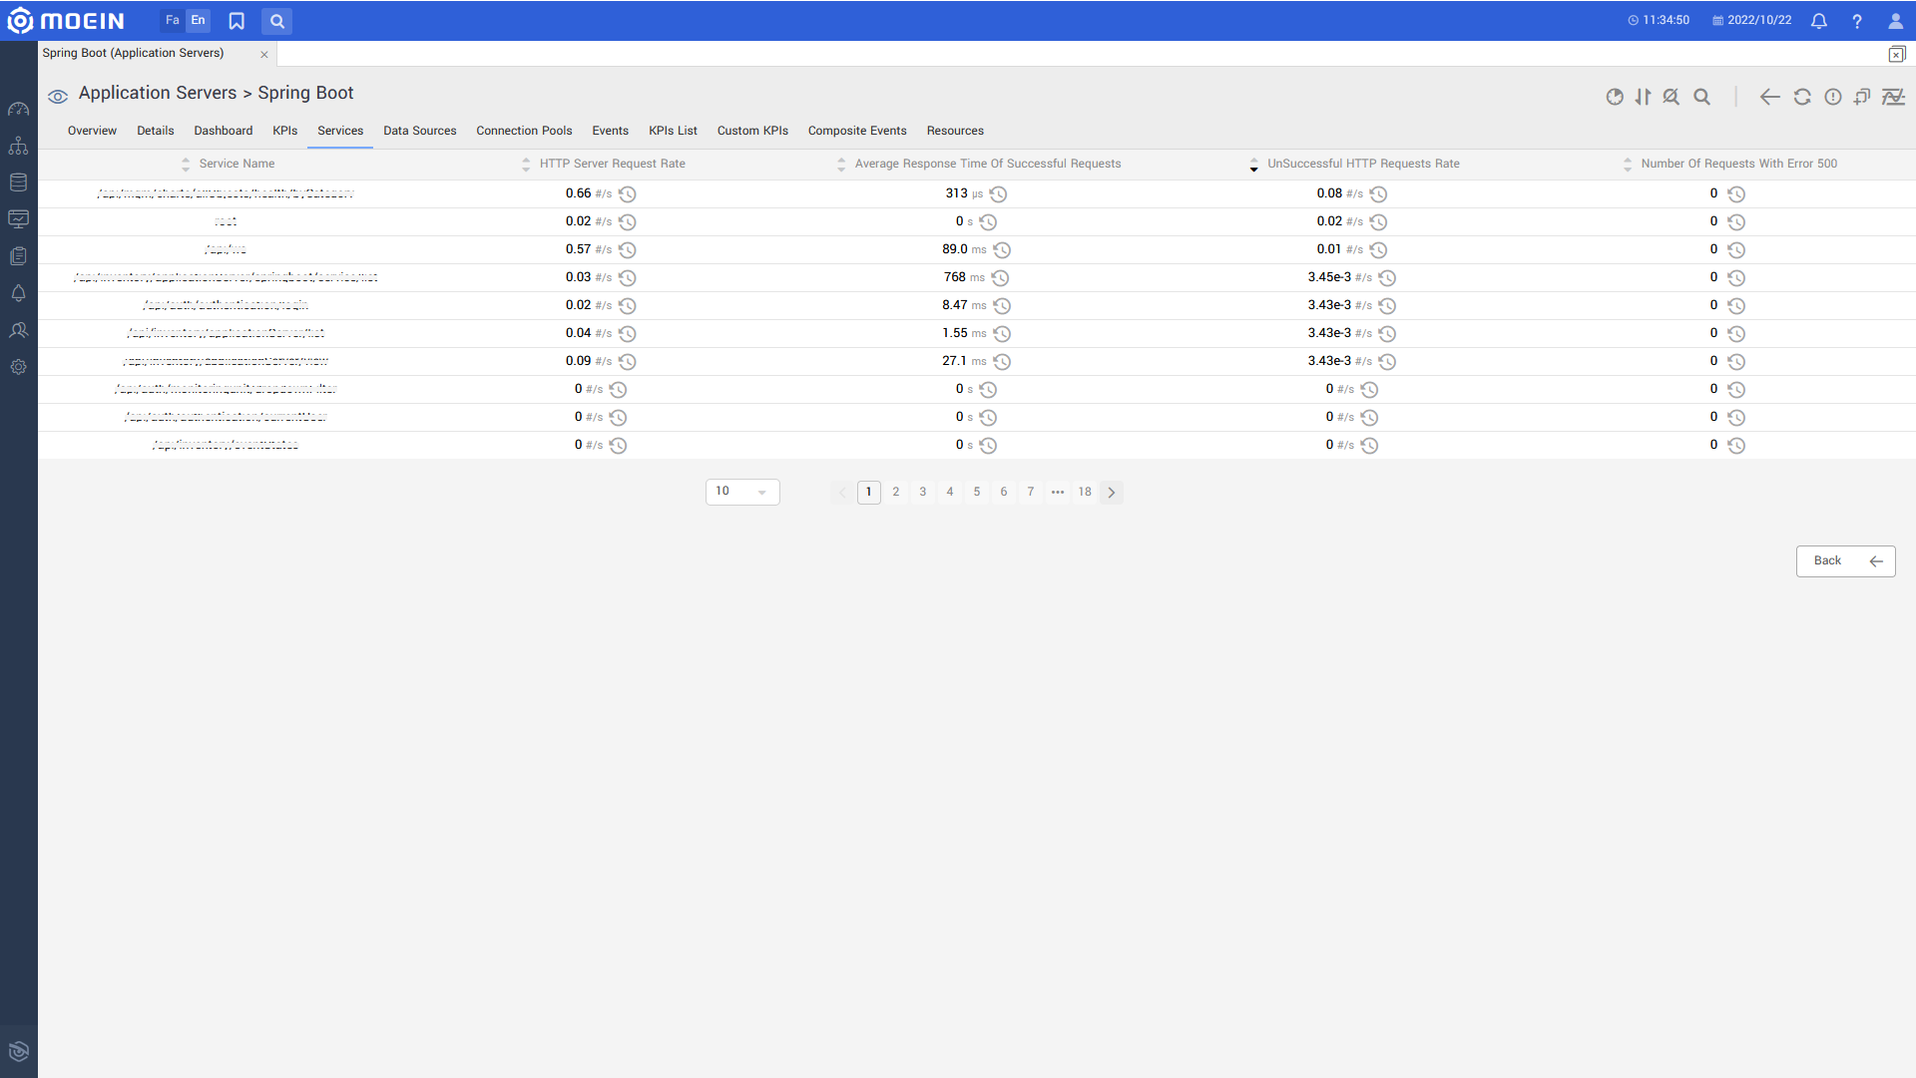The width and height of the screenshot is (1916, 1078).
Task: Open history for 0.66 #/s request rate
Action: (x=628, y=194)
